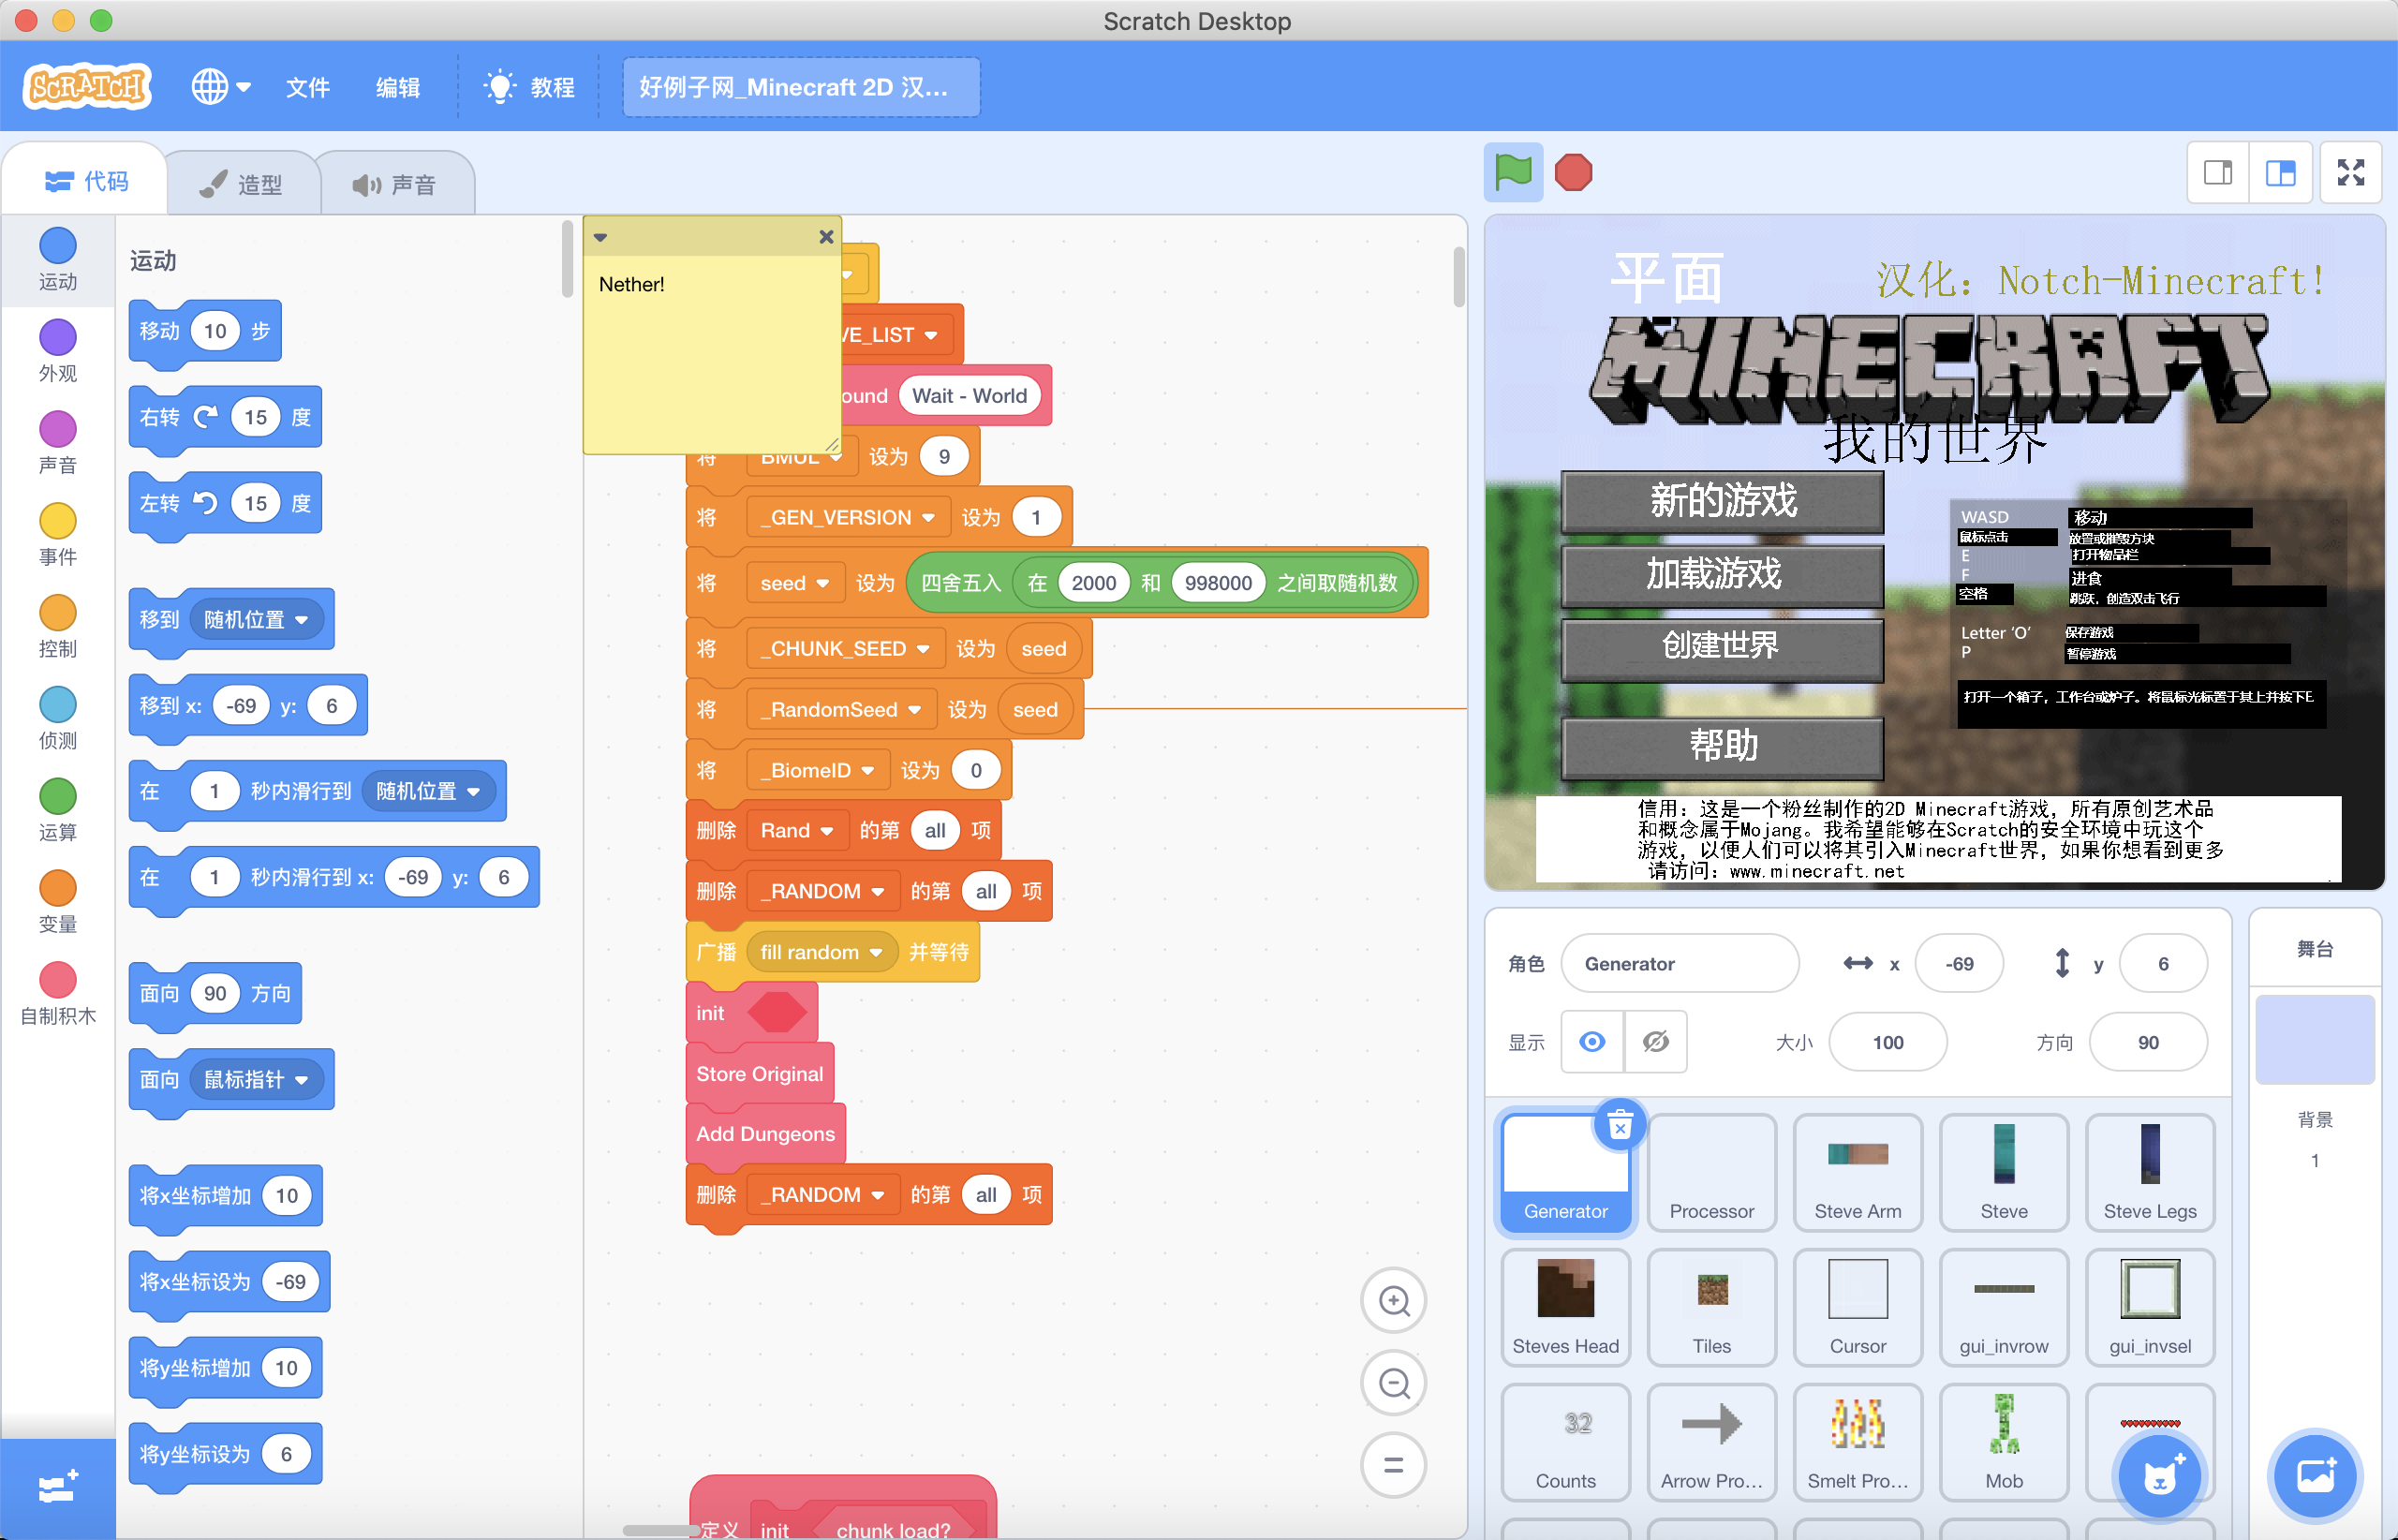Click the choose a sprite cat button
Viewport: 2398px width, 1540px height.
[x=2159, y=1476]
